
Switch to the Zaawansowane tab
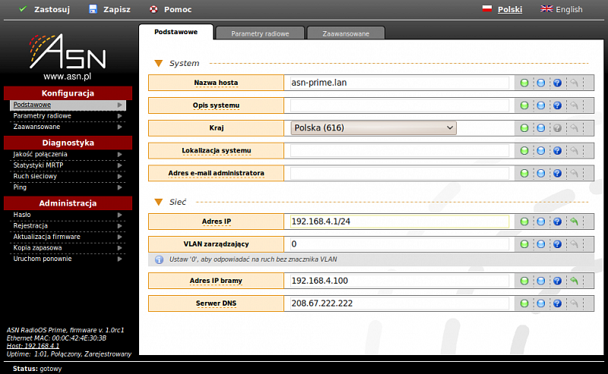point(346,33)
